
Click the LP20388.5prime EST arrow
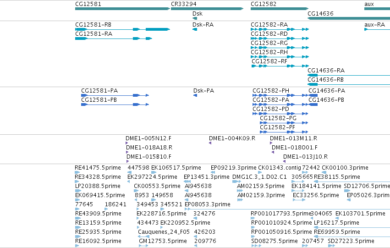coord(78,191)
